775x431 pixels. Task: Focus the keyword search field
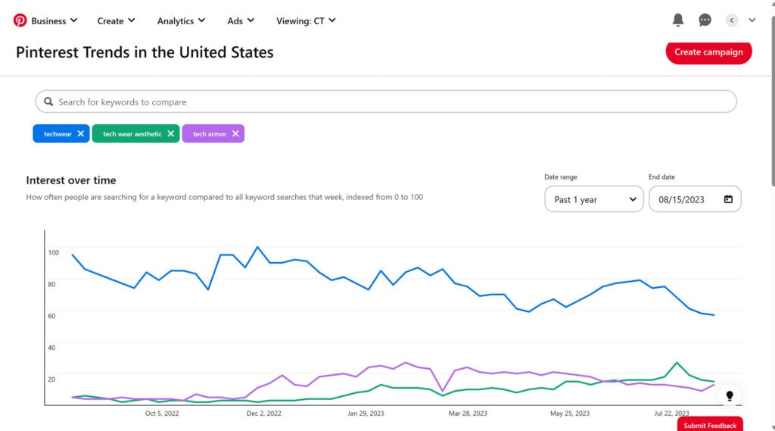pos(386,102)
